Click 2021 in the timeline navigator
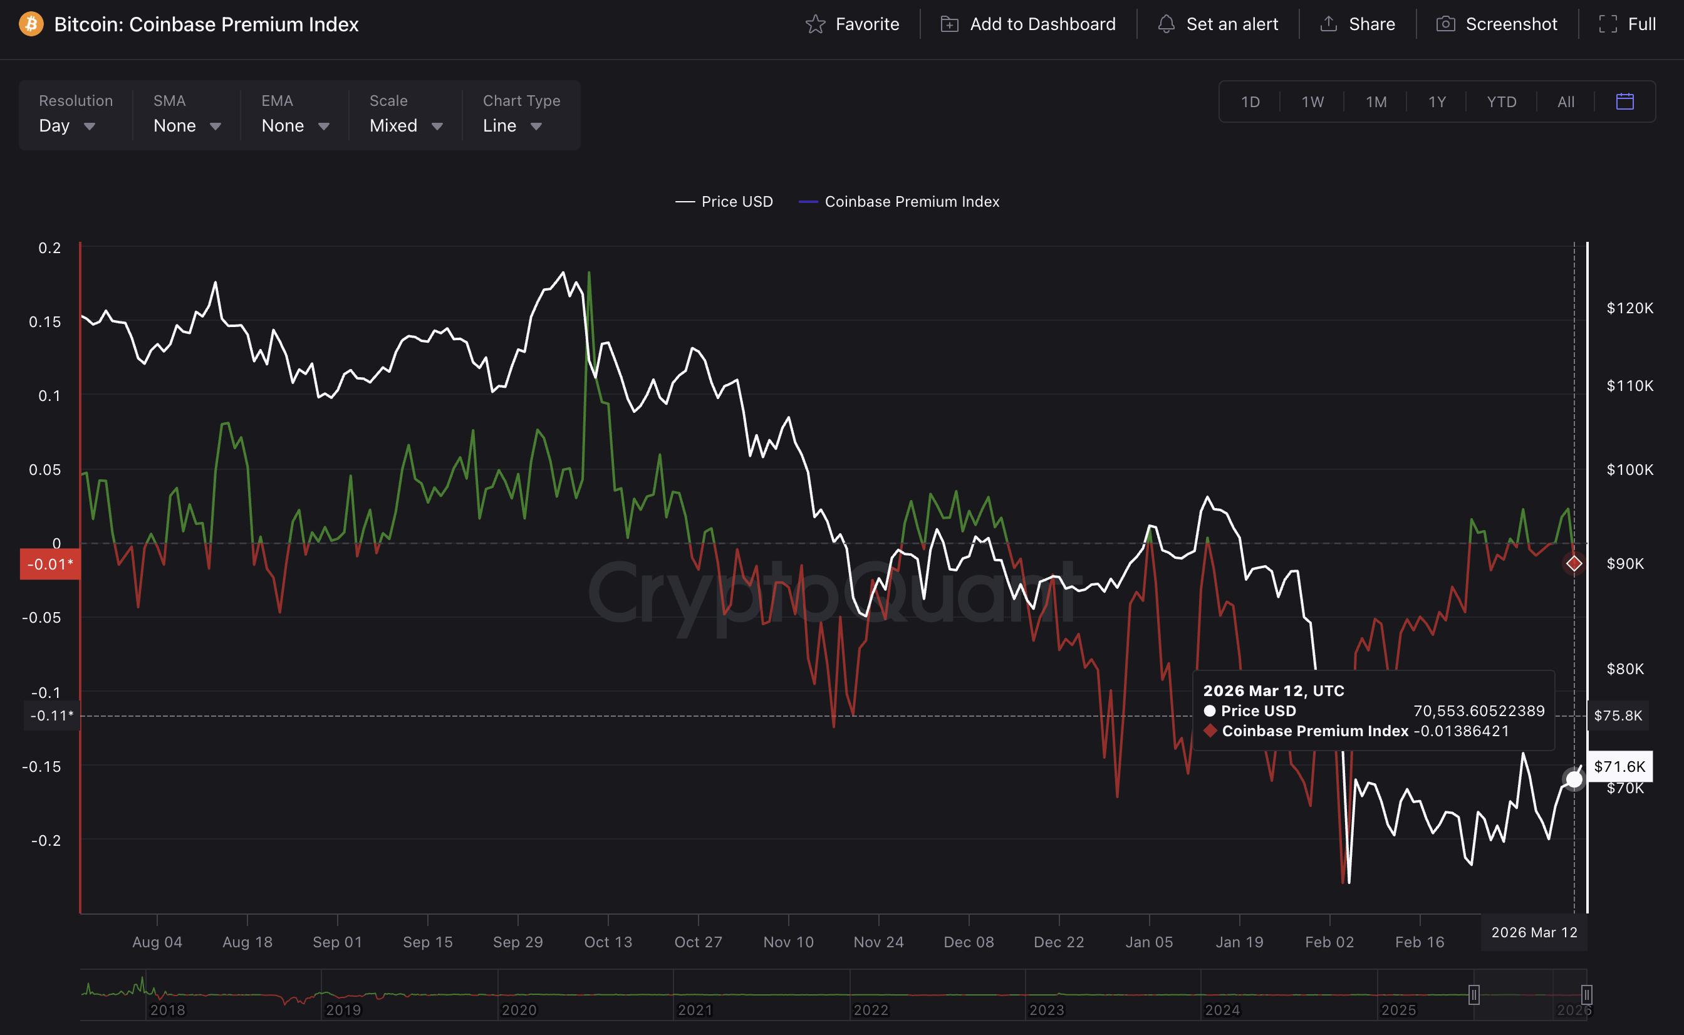This screenshot has height=1035, width=1684. [695, 1010]
